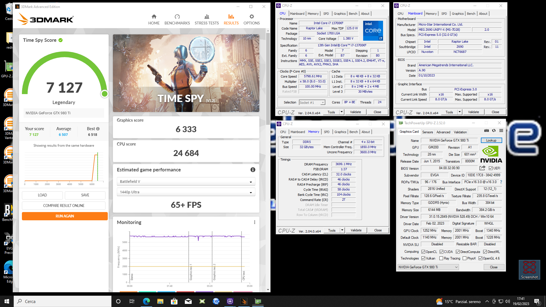
Task: Switch to Advanced tab in GPU-Z
Action: click(x=443, y=132)
